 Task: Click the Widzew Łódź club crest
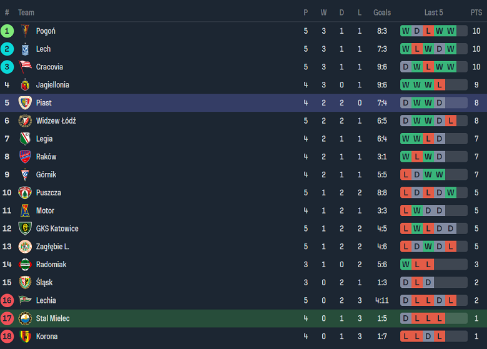(x=25, y=120)
